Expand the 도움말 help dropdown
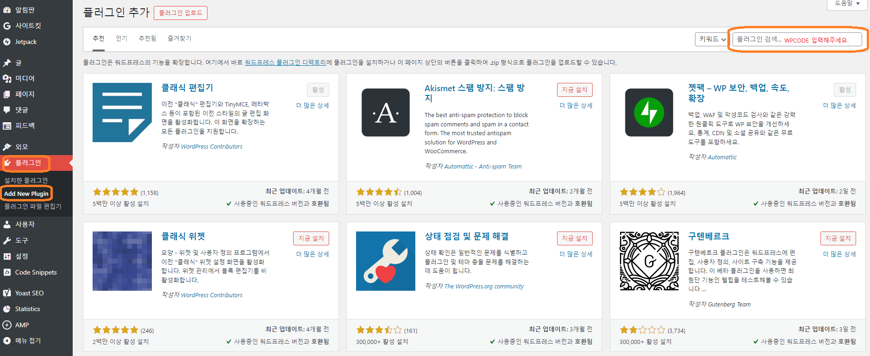Image resolution: width=870 pixels, height=356 pixels. tap(847, 4)
